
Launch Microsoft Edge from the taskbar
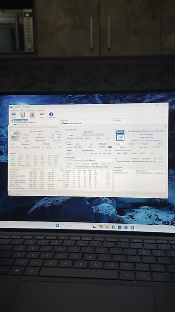coord(114,227)
